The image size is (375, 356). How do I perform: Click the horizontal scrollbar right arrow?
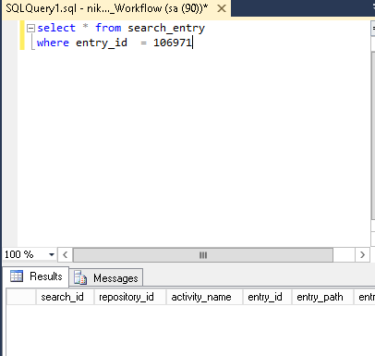[362, 255]
